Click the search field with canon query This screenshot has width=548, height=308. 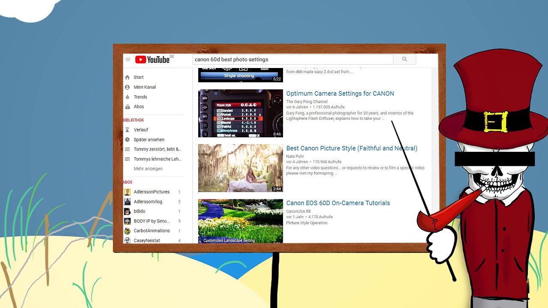coord(292,59)
